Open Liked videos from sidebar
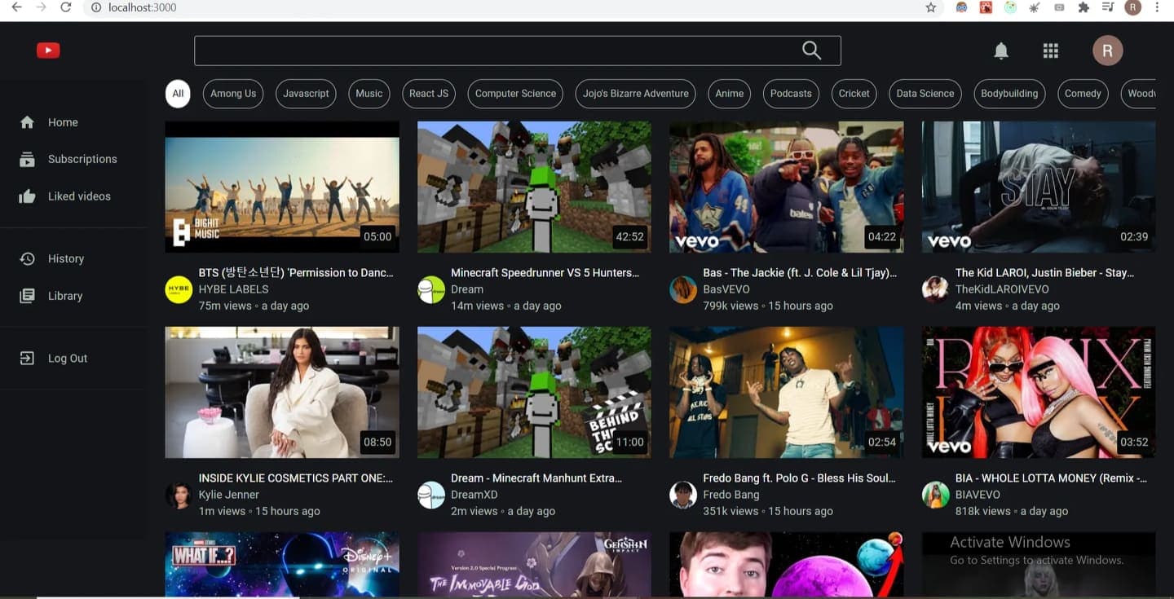 coord(79,196)
